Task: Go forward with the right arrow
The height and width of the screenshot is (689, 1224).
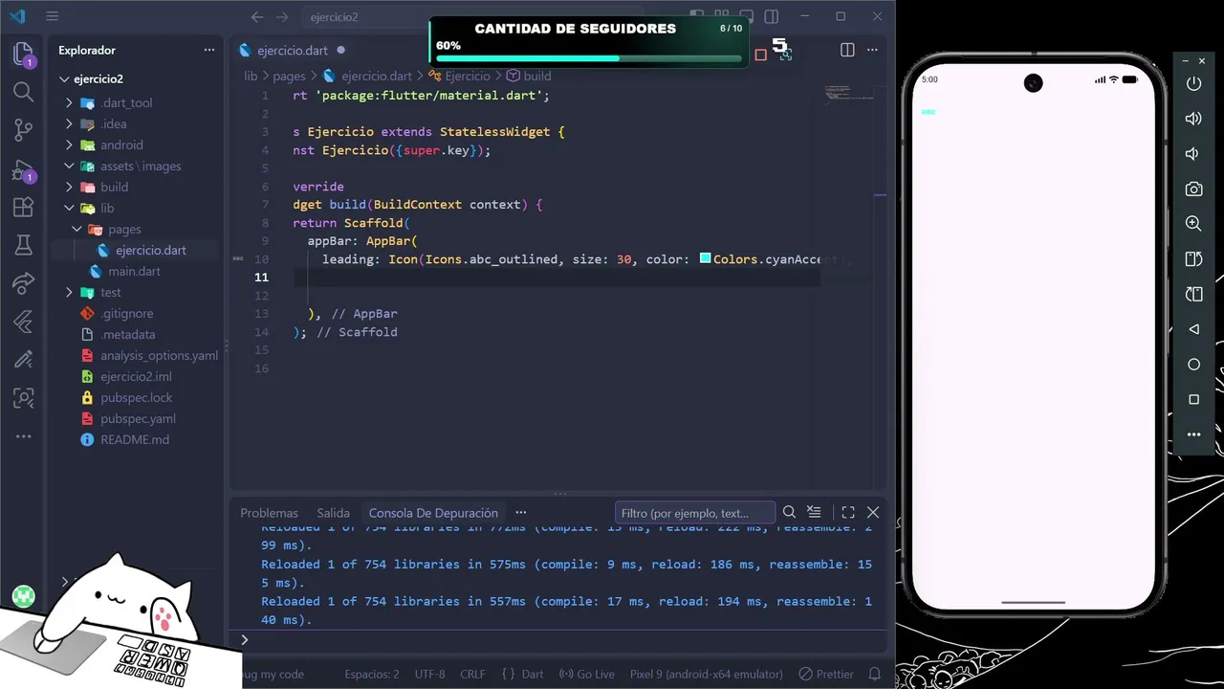Action: point(281,16)
